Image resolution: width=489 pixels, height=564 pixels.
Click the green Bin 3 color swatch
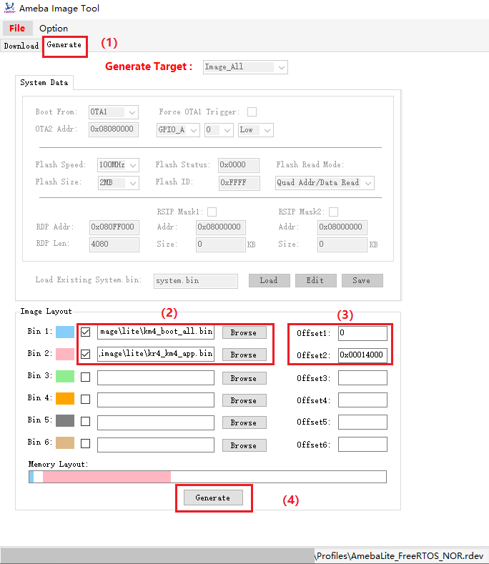pyautogui.click(x=64, y=377)
